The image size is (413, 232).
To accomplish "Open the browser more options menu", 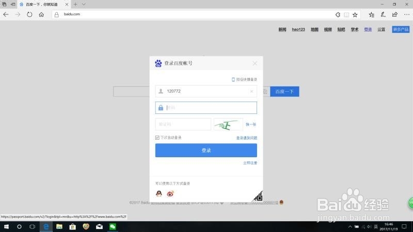I will (407, 15).
